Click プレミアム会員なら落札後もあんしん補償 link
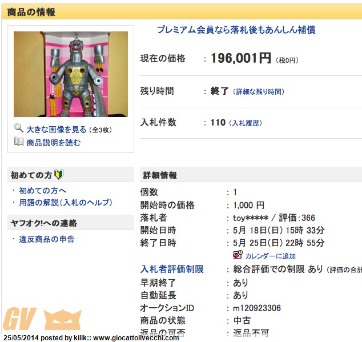The width and height of the screenshot is (362, 342). click(x=236, y=30)
